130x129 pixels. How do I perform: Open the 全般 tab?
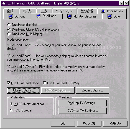(11, 11)
